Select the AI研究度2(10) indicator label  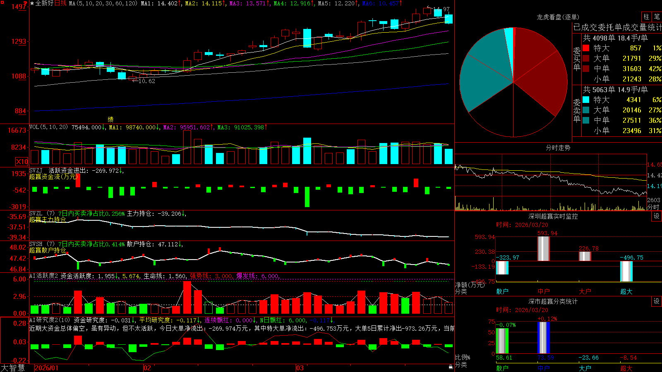coord(50,320)
